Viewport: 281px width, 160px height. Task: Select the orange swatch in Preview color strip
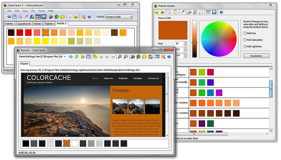coord(66,144)
